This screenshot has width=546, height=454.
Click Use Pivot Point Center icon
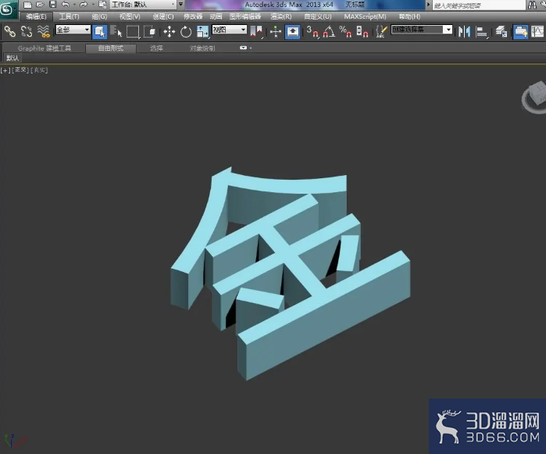[x=257, y=32]
